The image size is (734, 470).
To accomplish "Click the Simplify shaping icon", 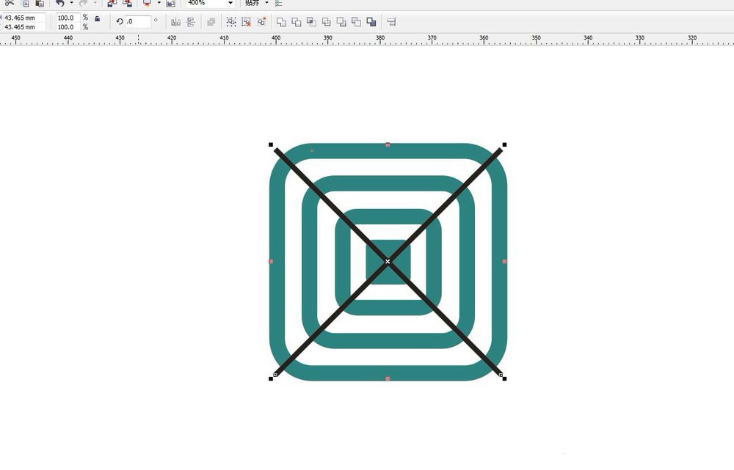I will 327,22.
